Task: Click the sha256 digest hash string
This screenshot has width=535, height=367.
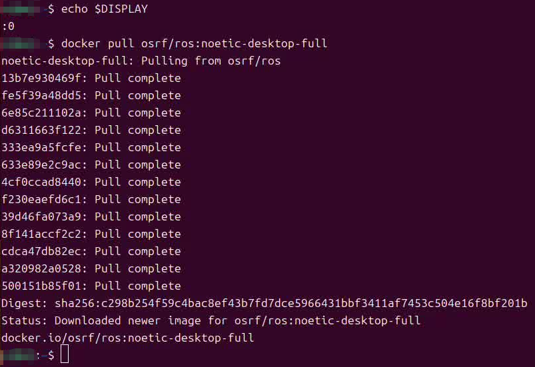Action: coord(291,303)
